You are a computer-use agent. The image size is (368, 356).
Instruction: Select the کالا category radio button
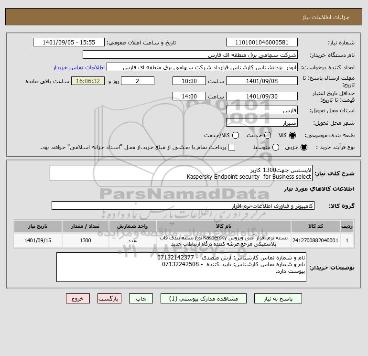click(292, 135)
